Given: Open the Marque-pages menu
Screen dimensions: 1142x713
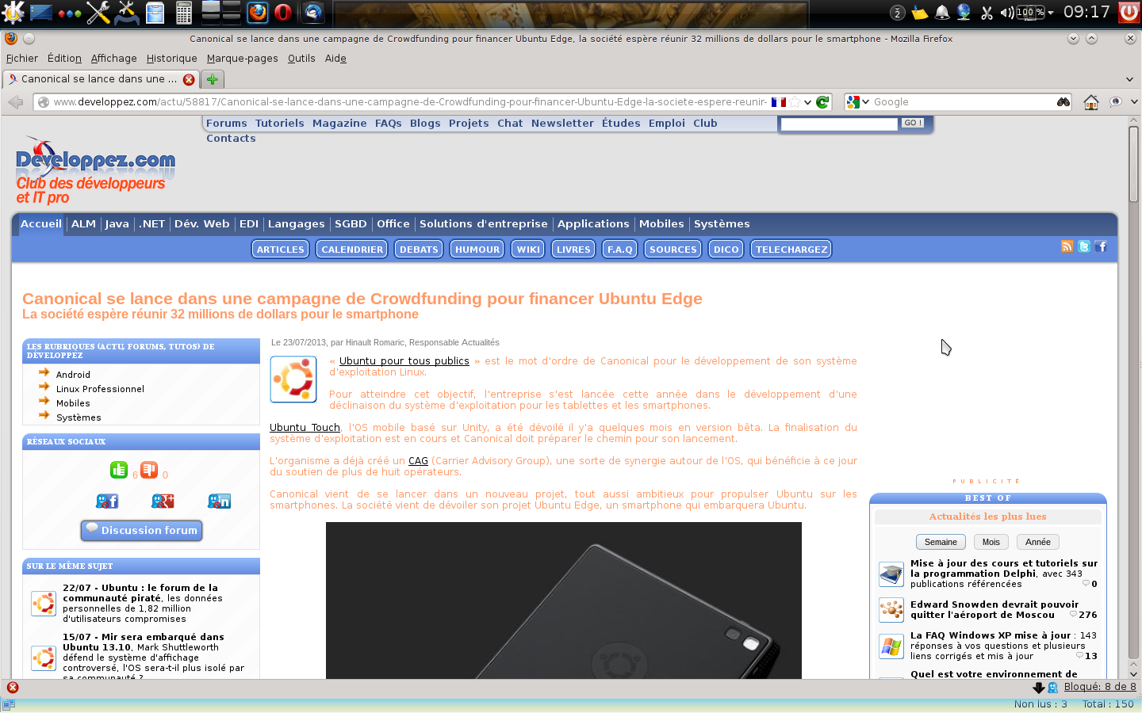Looking at the screenshot, I should pos(242,59).
